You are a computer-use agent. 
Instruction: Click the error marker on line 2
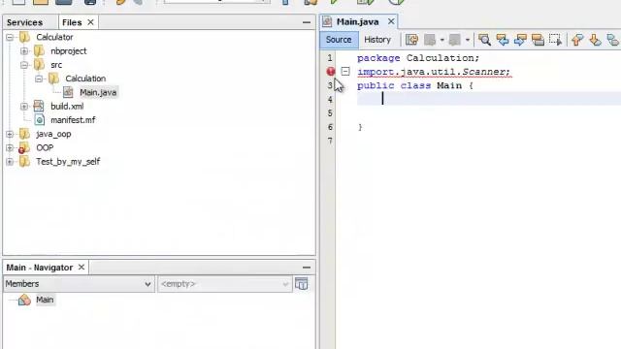[x=331, y=72]
